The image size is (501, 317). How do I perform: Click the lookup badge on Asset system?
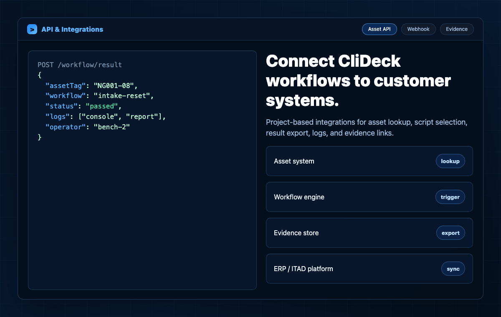click(450, 161)
